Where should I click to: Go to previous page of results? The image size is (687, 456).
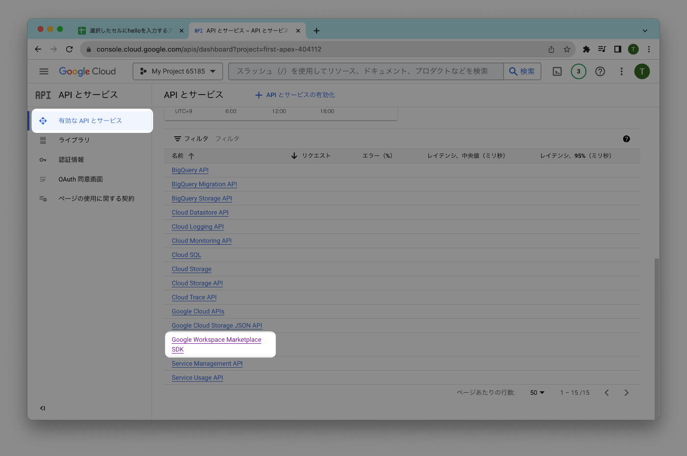point(607,393)
